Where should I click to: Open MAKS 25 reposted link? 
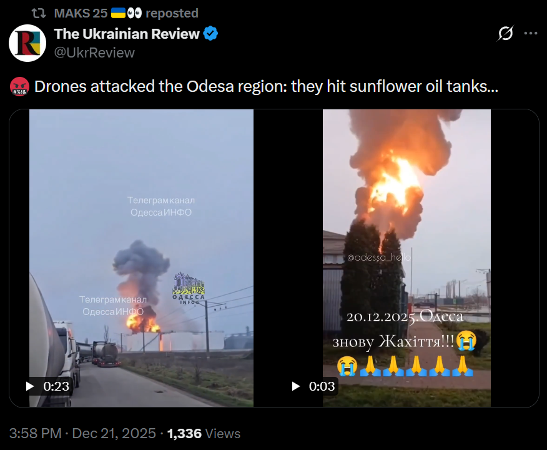(x=126, y=13)
